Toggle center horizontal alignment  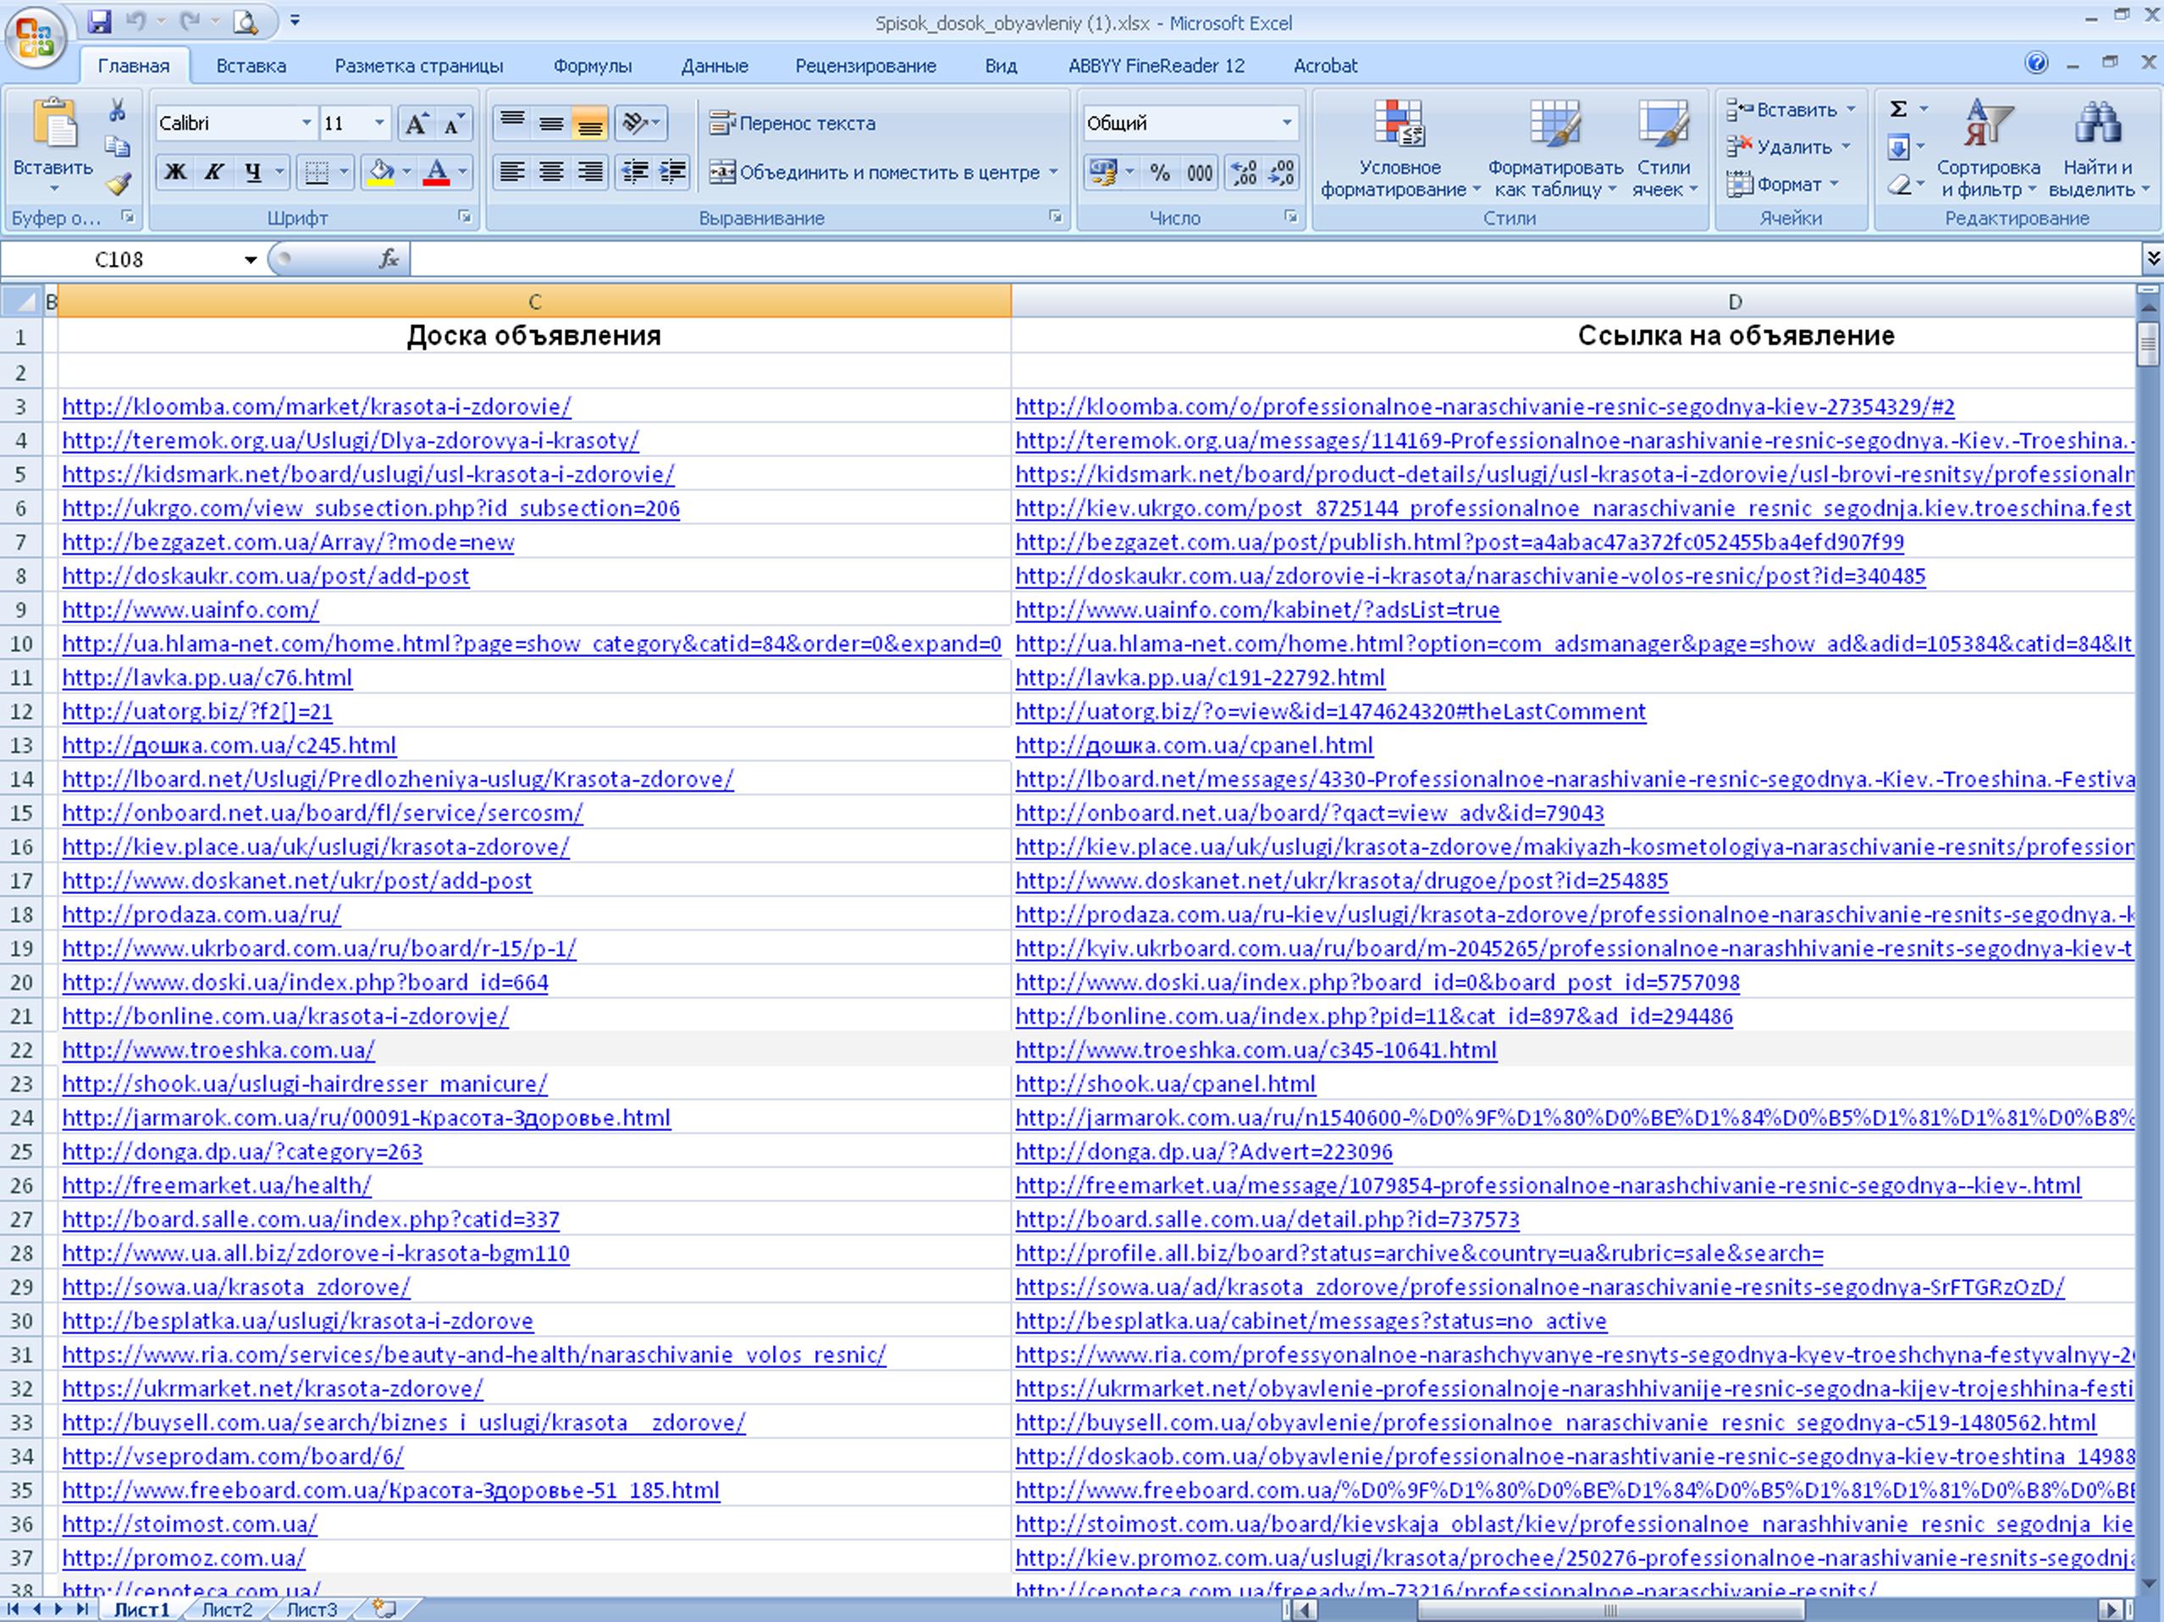(551, 172)
